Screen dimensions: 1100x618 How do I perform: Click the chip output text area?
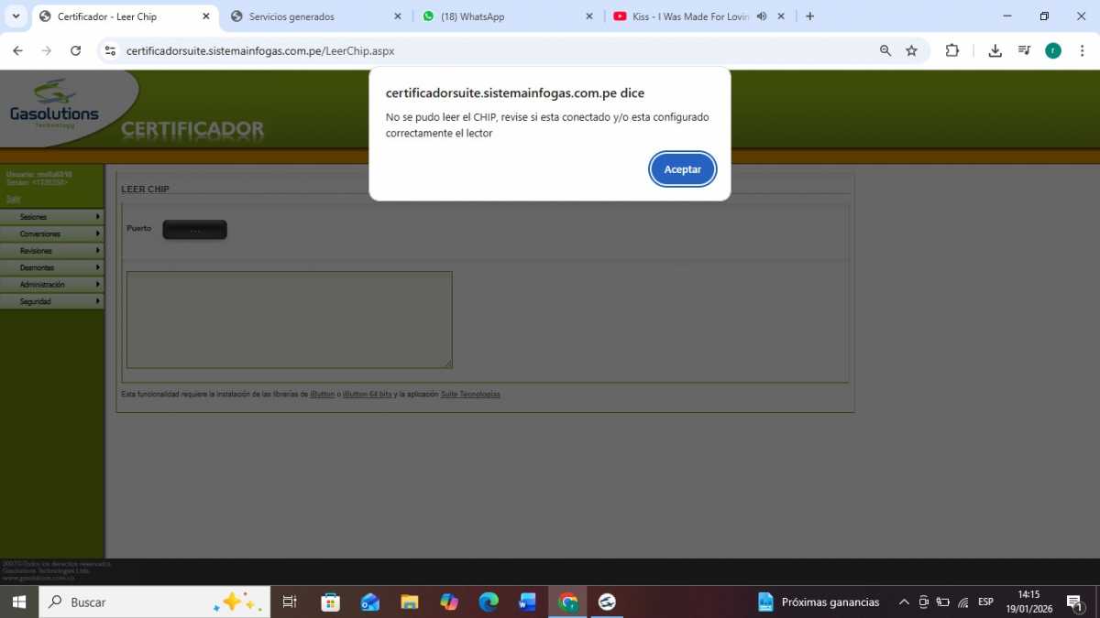(x=289, y=320)
